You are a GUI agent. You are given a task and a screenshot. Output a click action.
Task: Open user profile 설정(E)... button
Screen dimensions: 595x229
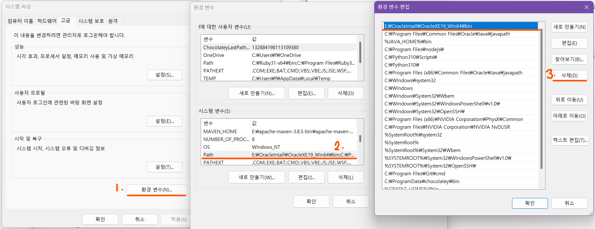(165, 121)
